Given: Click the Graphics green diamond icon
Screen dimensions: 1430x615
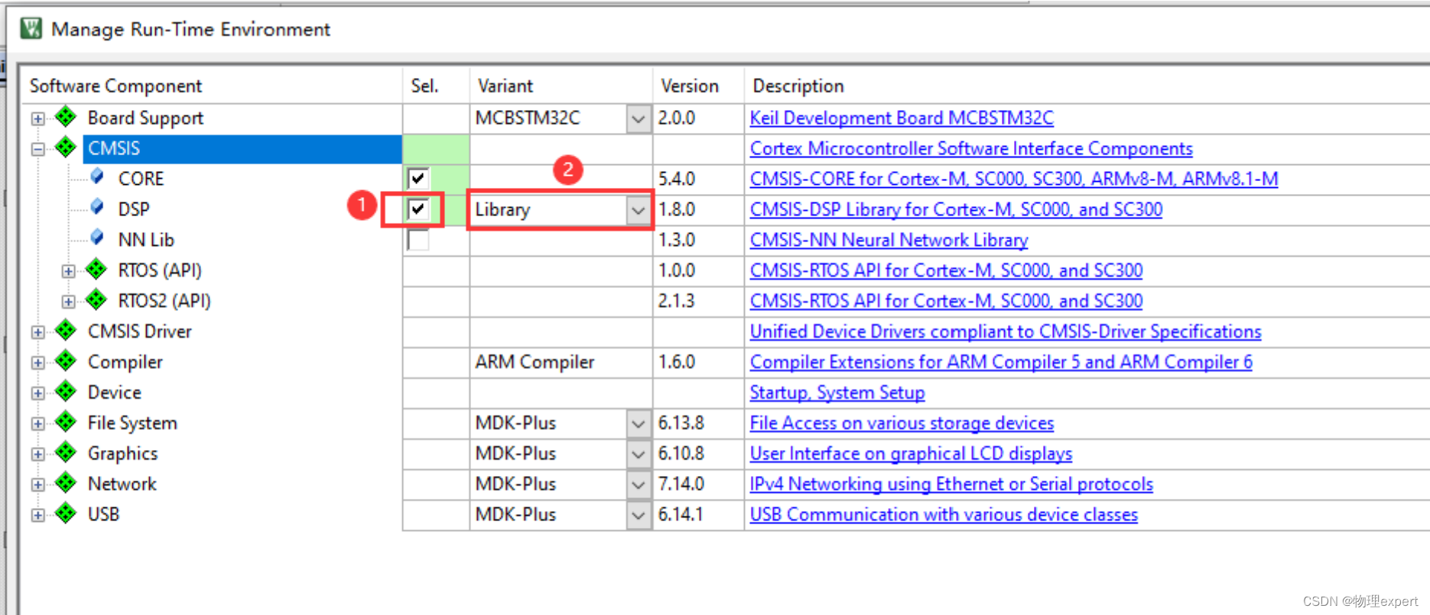Looking at the screenshot, I should coord(66,452).
